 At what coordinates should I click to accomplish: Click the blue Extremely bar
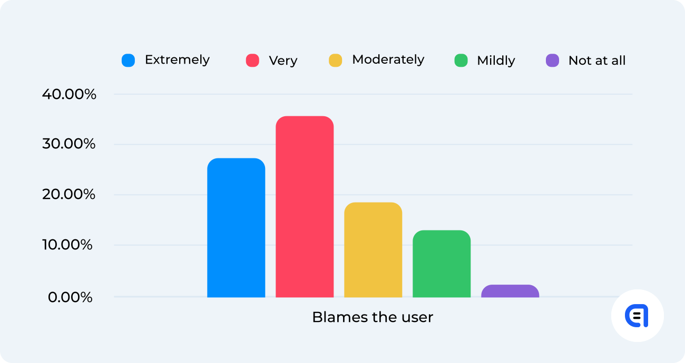coord(236,228)
